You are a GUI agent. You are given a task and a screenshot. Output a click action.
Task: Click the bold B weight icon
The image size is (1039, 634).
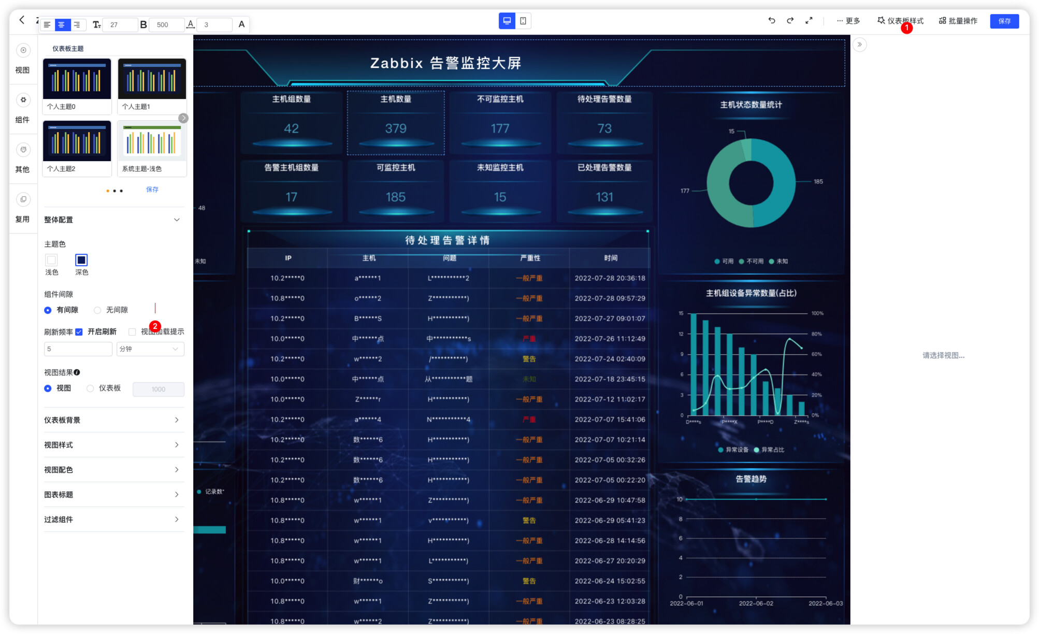pos(143,24)
